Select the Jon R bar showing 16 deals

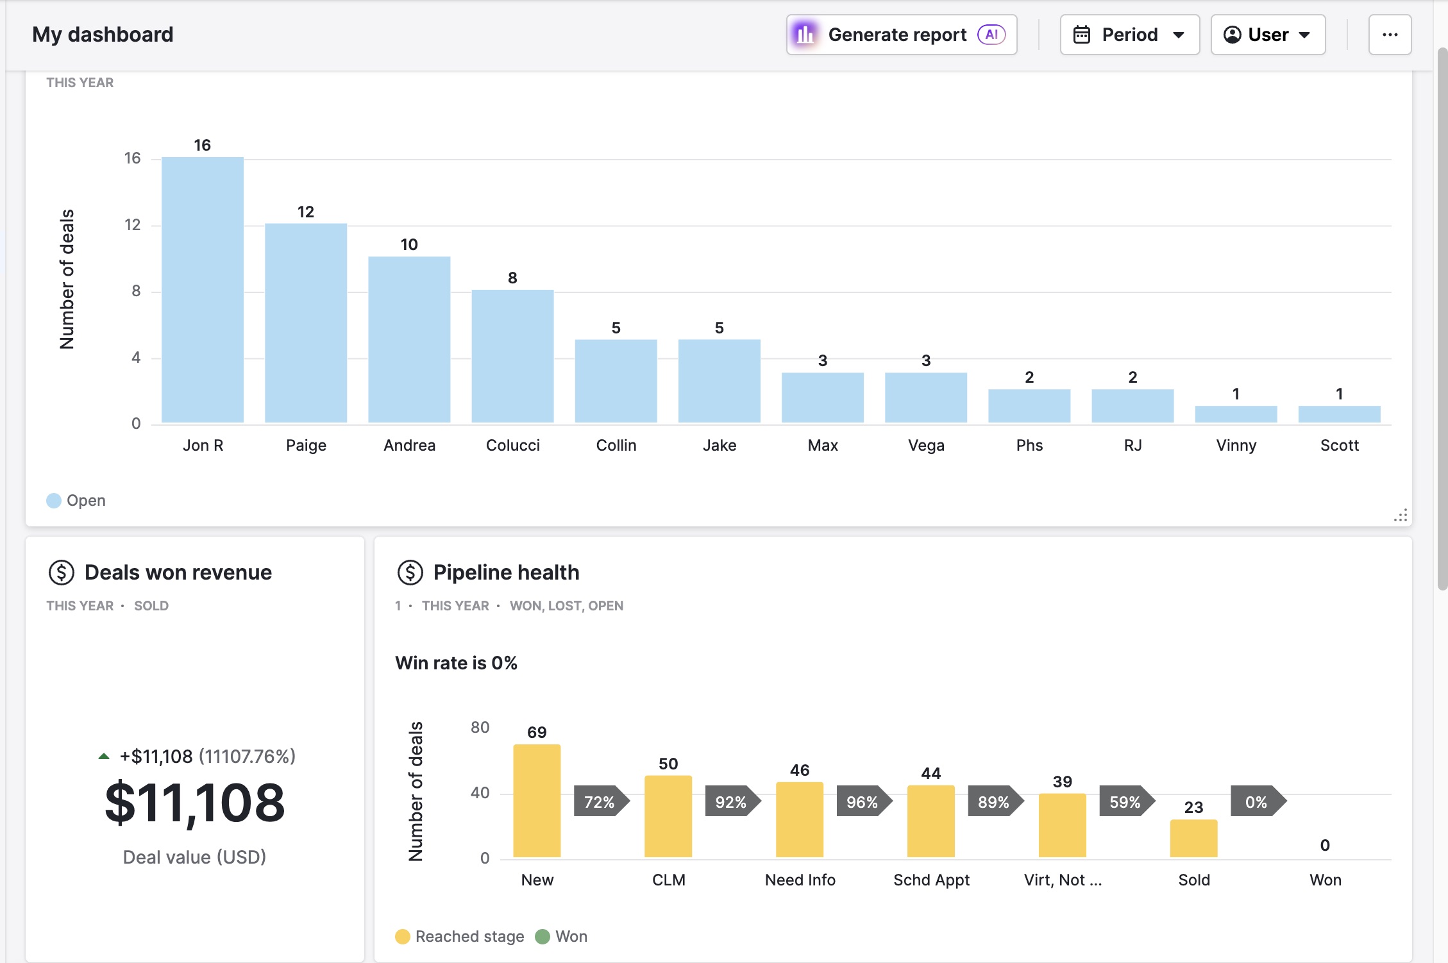tap(203, 290)
